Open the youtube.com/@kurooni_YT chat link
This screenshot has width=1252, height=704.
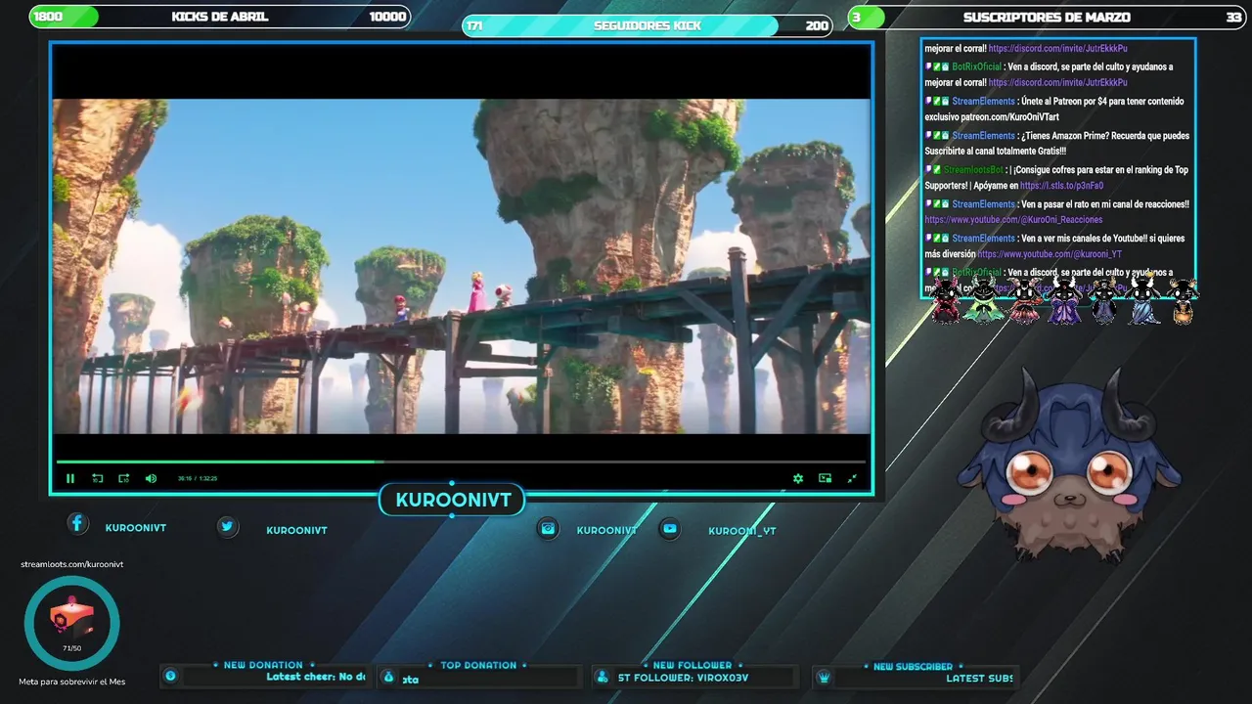pyautogui.click(x=1050, y=254)
